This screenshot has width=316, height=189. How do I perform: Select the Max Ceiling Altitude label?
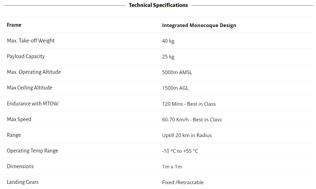tap(30, 88)
